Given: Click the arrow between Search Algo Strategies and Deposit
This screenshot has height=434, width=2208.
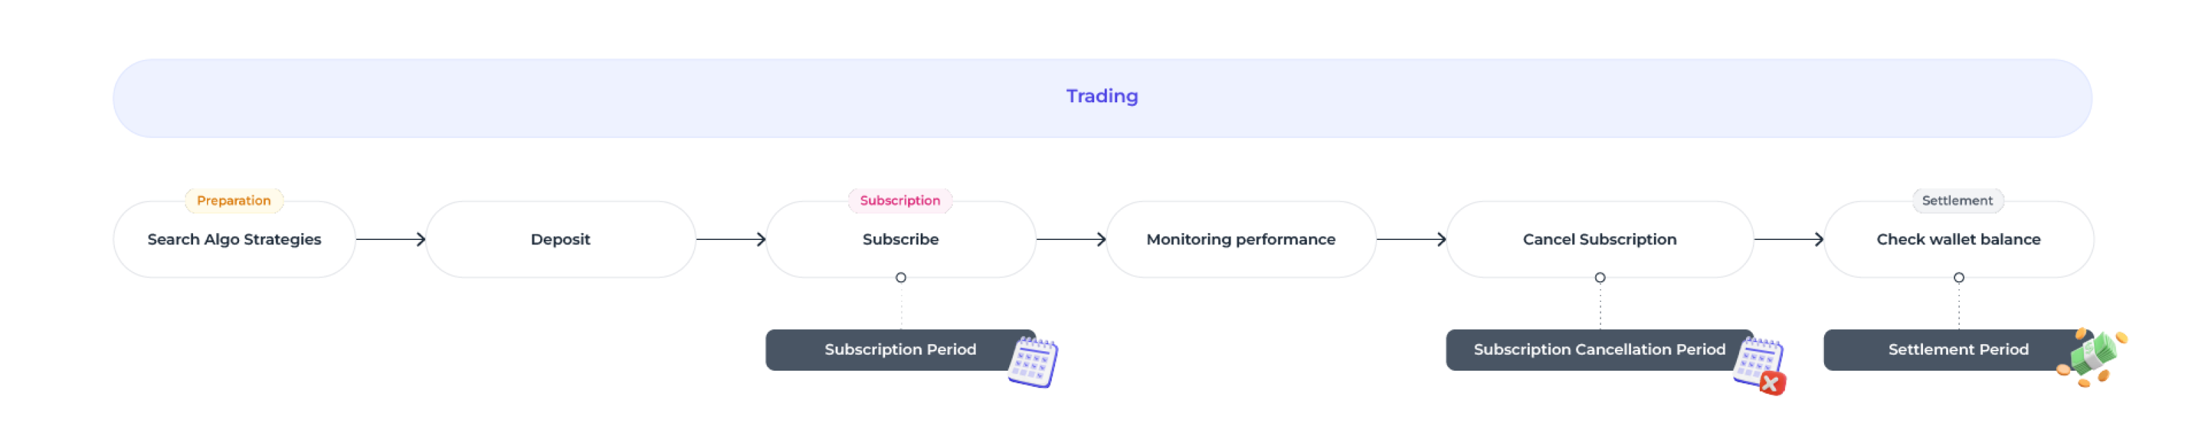Looking at the screenshot, I should coord(391,240).
